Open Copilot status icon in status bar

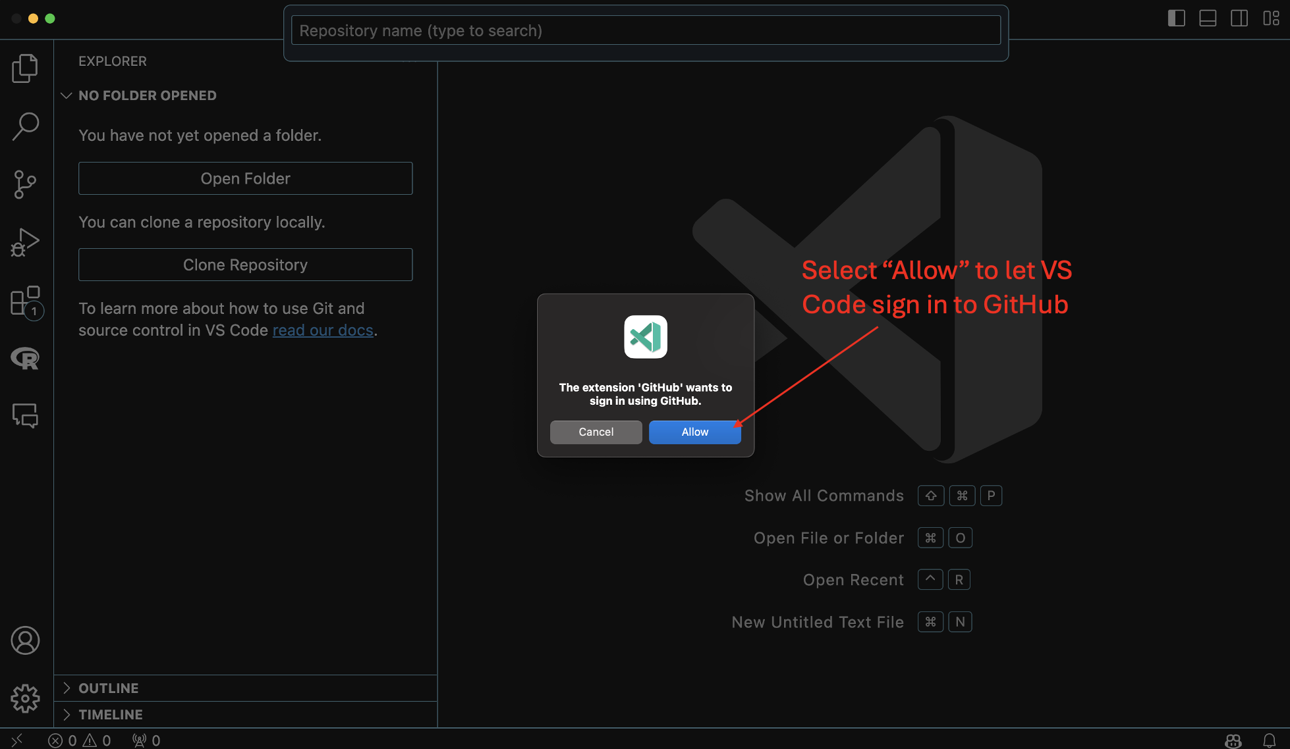[1233, 740]
